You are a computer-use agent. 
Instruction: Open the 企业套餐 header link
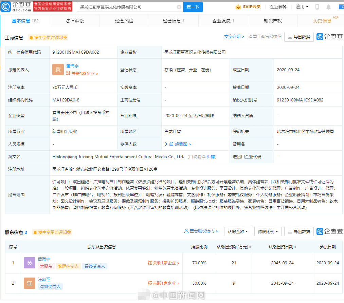pyautogui.click(x=278, y=7)
